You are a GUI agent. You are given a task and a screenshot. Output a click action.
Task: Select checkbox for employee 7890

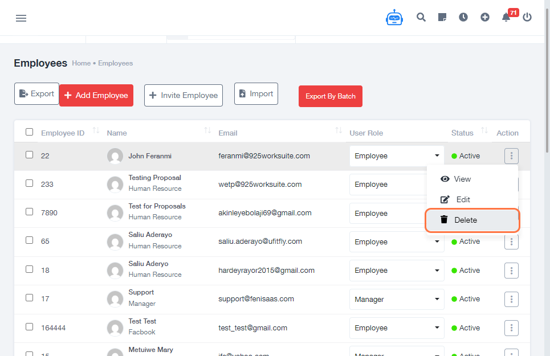30,212
